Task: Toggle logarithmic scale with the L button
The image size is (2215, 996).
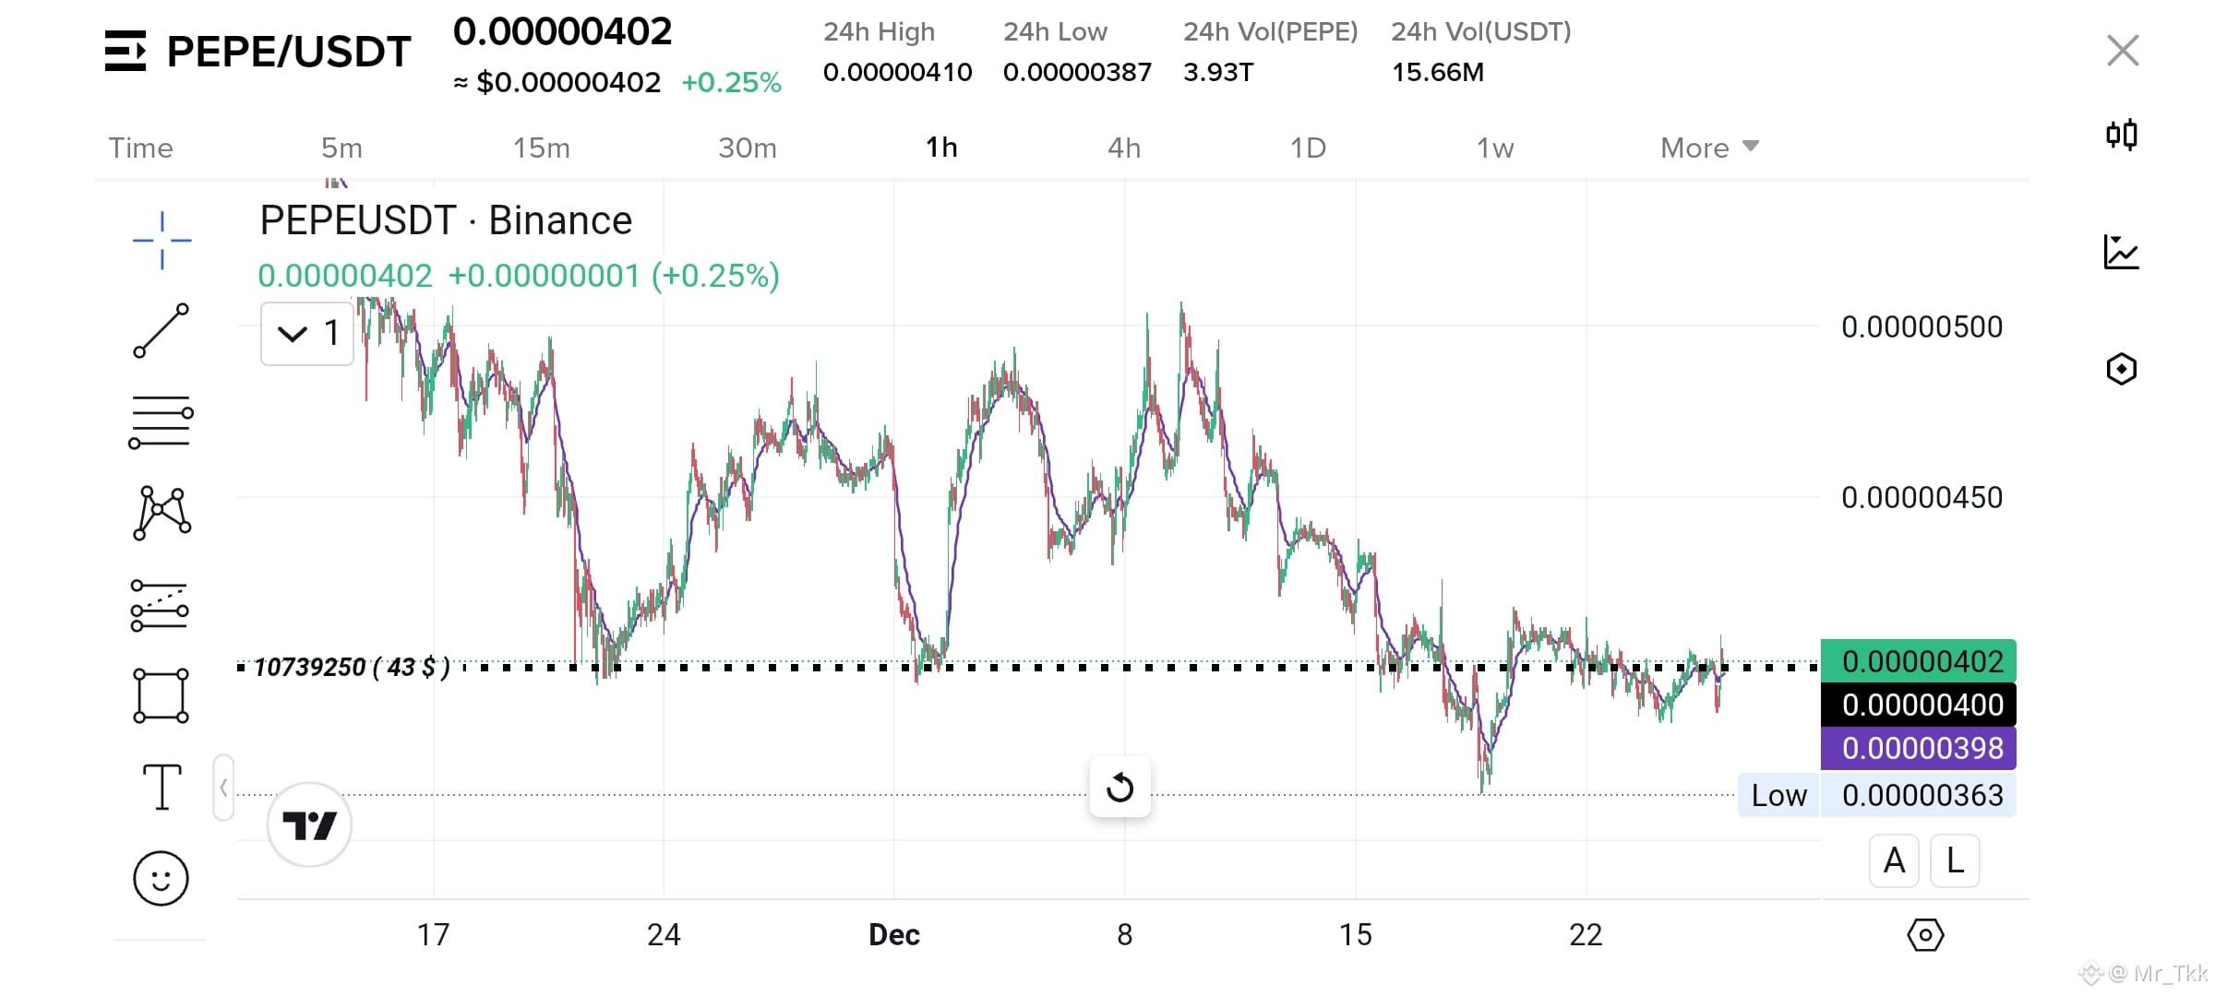Action: (1955, 860)
